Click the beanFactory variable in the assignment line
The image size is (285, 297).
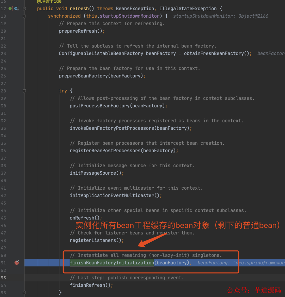coord(161,54)
